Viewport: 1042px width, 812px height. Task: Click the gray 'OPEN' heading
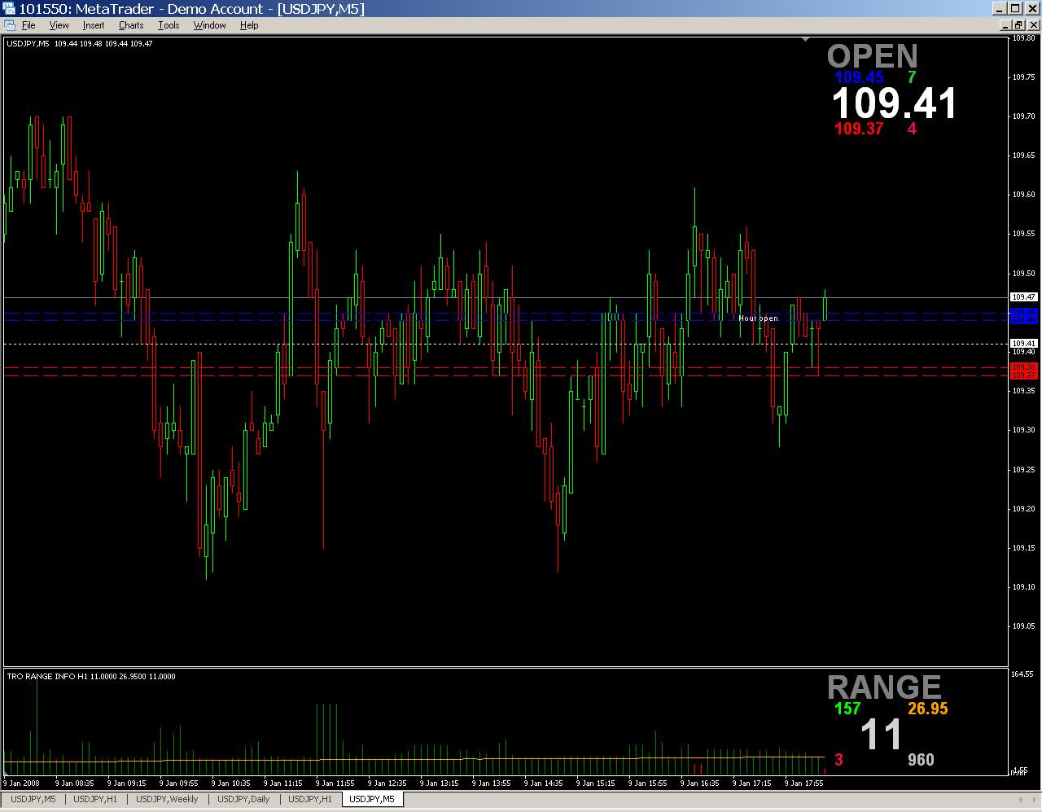(873, 55)
